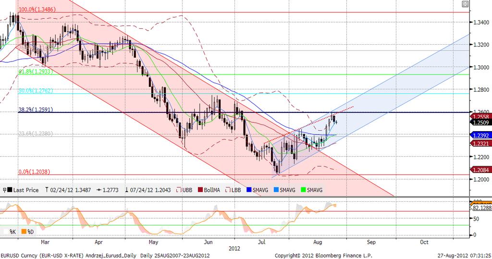Screen dimensions: 492x259
Task: Select the Last Price legend label
Action: [26, 190]
